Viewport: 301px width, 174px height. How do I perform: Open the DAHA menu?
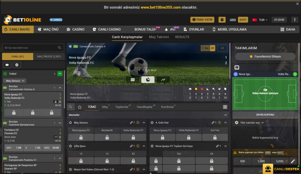pyautogui.click(x=287, y=29)
